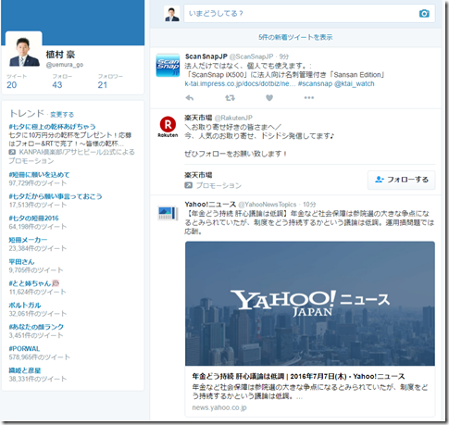Open trend #短冊に願いを込めて

click(x=39, y=175)
